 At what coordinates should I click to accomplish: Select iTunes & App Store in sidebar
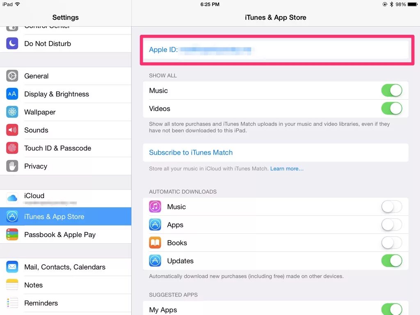pyautogui.click(x=66, y=216)
